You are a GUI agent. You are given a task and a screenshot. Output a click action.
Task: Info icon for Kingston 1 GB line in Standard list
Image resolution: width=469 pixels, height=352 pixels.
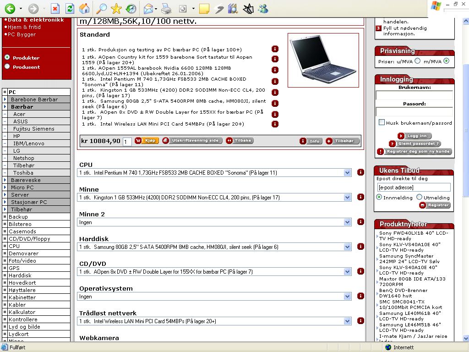pyautogui.click(x=275, y=93)
